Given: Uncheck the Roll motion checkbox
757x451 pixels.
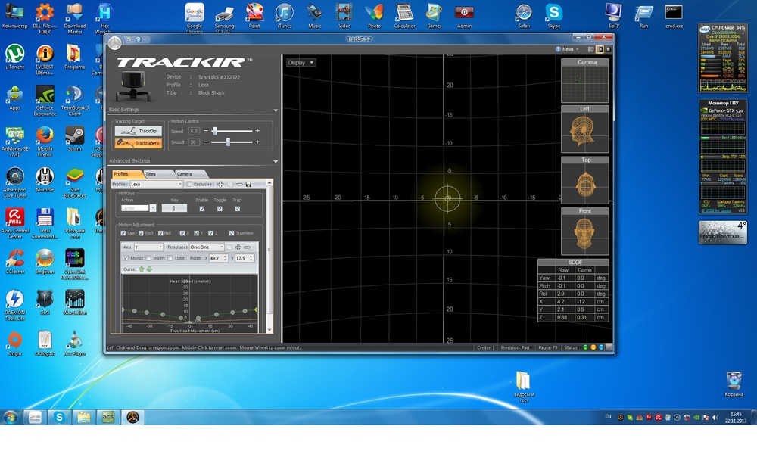Looking at the screenshot, I should pos(160,233).
